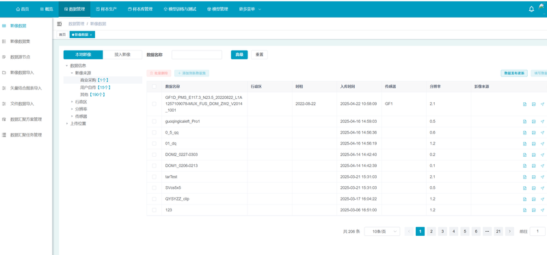Viewport: 547px width, 255px height.
Task: Click the 添加到新数据集 button
Action: pyautogui.click(x=192, y=74)
